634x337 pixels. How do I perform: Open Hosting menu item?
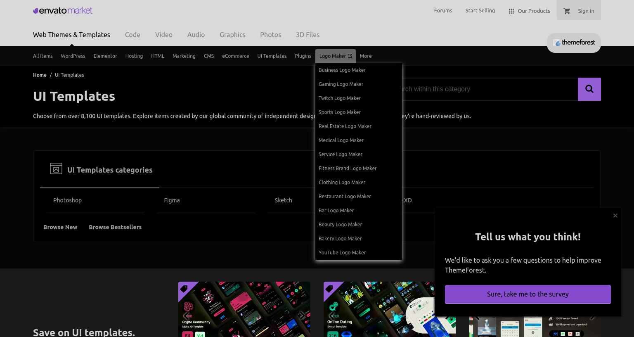click(134, 56)
